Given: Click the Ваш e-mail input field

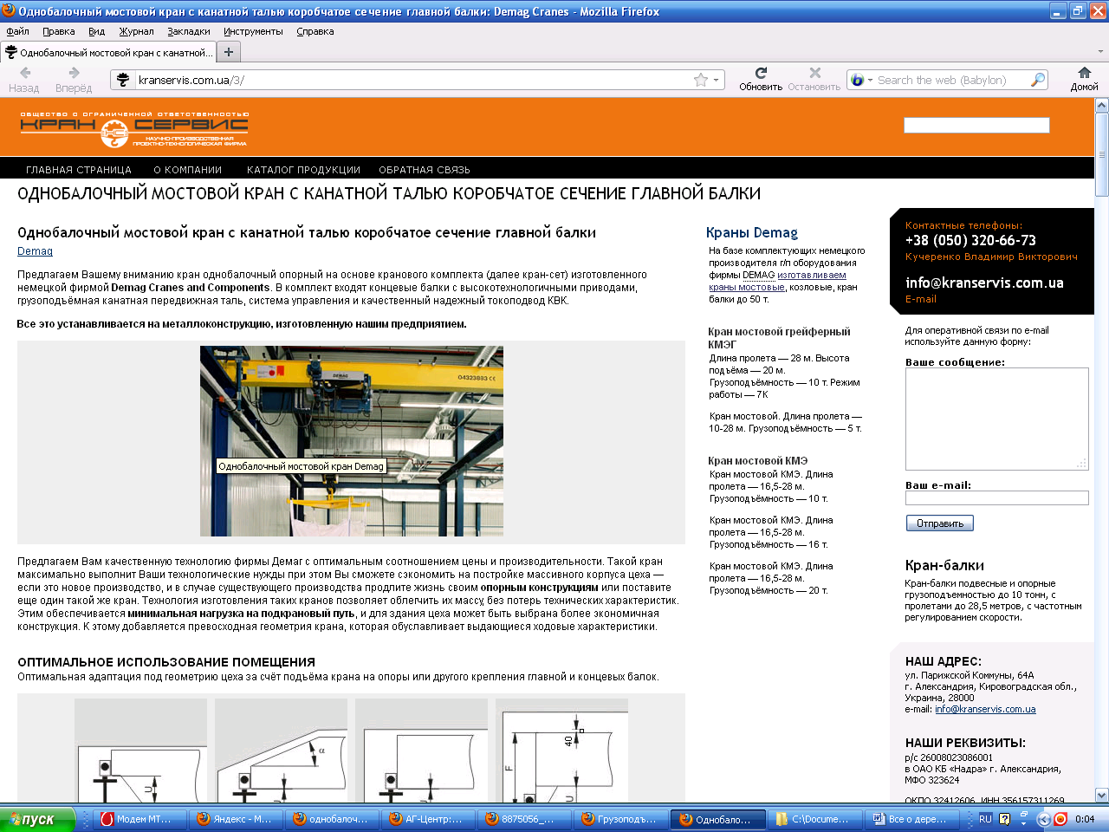Looking at the screenshot, I should pos(996,498).
